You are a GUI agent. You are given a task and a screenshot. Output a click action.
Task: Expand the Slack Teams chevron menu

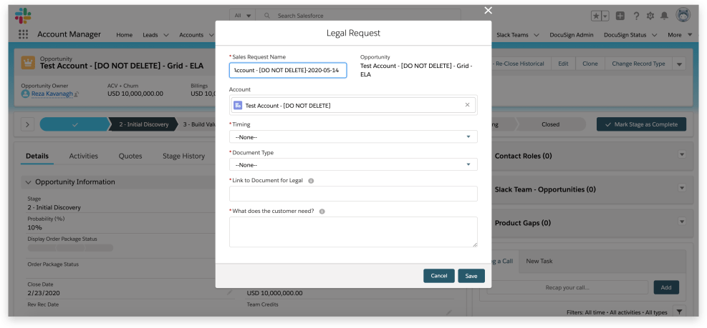(537, 34)
